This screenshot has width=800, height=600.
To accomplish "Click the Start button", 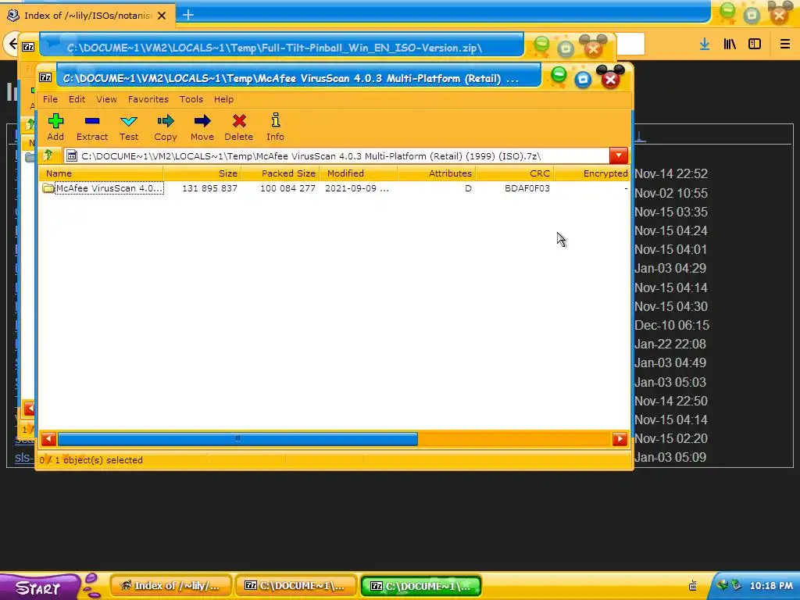I will click(x=39, y=587).
